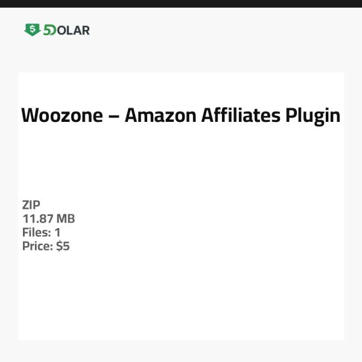Click the MB unit text
Viewport: 362px width, 362px height.
pyautogui.click(x=66, y=219)
